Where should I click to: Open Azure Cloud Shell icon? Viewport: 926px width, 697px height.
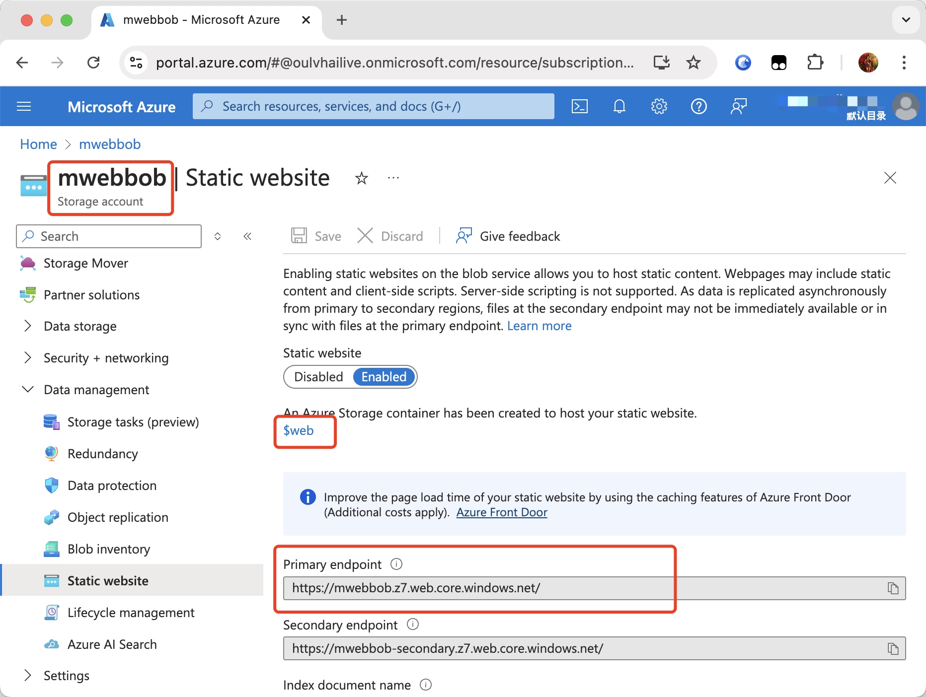(x=579, y=106)
